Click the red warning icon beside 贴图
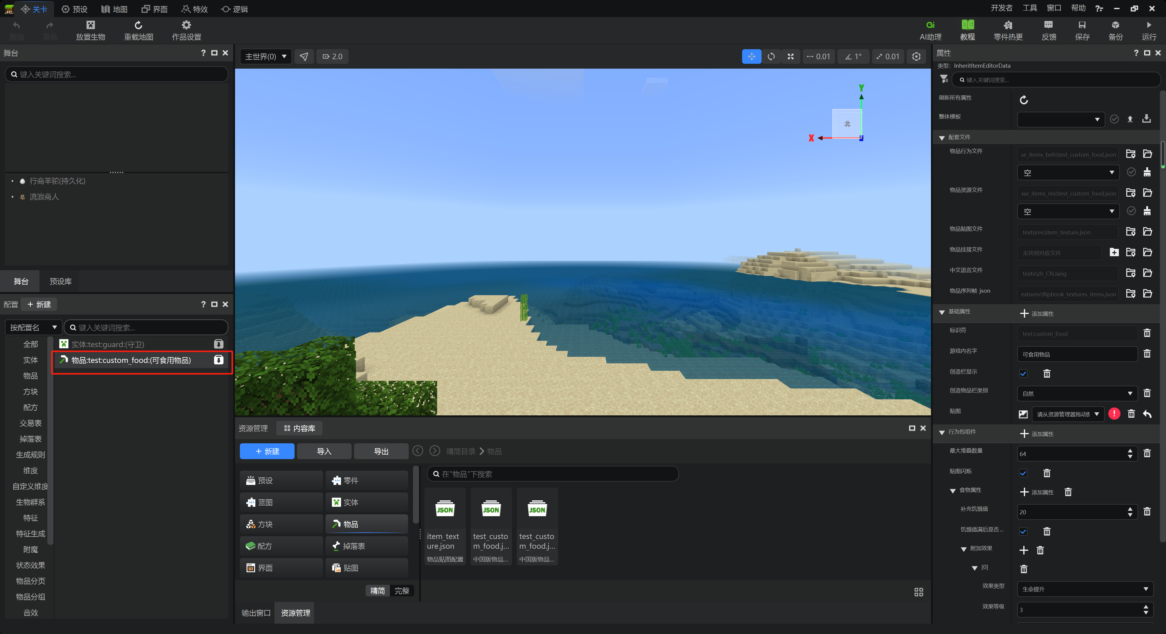Screen dimensions: 1166x634 tap(1114, 414)
